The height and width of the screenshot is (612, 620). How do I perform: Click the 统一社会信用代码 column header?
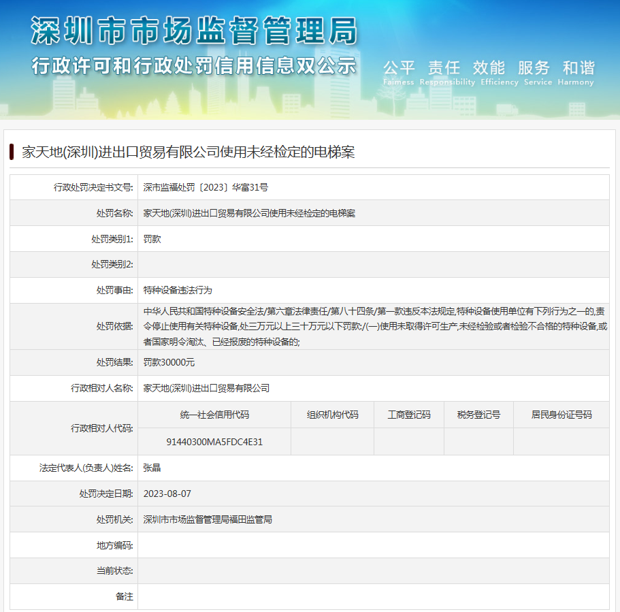214,415
